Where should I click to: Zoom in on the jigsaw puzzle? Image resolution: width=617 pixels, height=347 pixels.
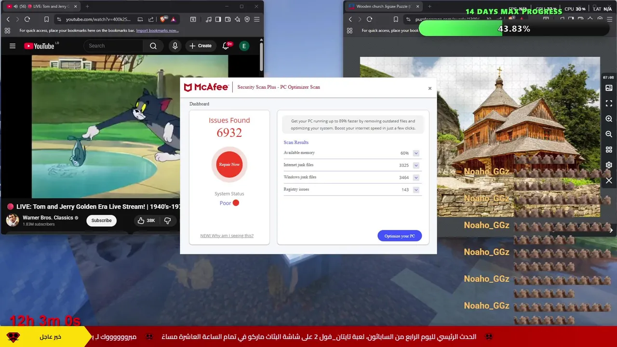(609, 119)
